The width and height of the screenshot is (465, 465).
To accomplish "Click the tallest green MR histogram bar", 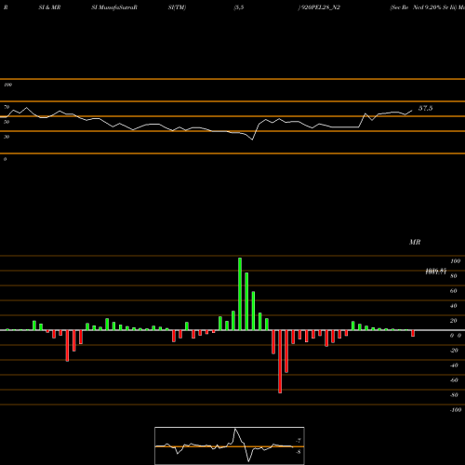I will (240, 294).
